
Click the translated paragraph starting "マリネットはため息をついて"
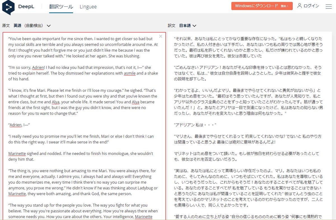pos(247,157)
